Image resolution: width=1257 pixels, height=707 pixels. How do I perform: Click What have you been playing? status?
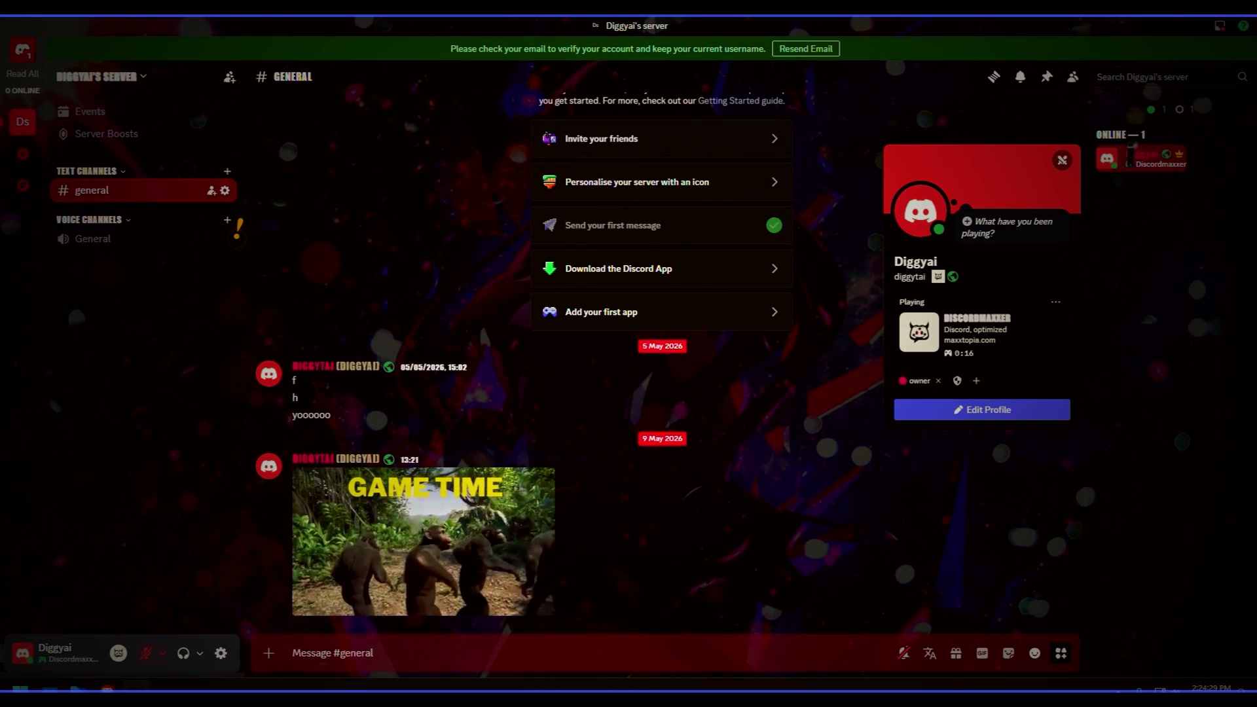click(1011, 228)
